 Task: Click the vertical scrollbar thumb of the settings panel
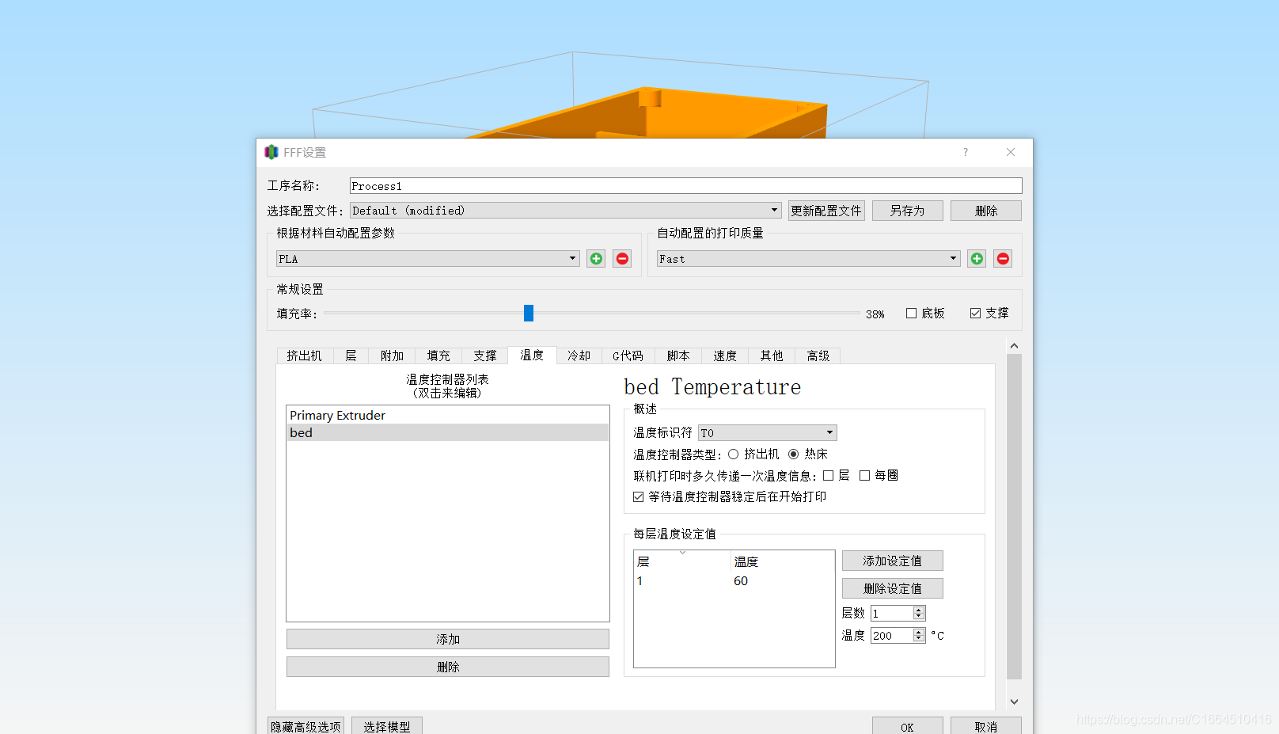click(x=1014, y=516)
